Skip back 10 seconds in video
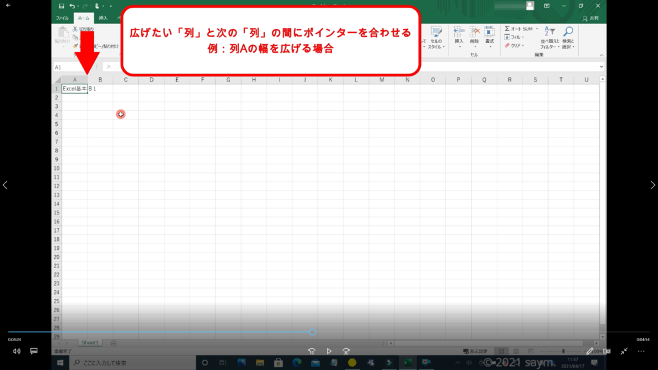This screenshot has width=658, height=370. 312,351
